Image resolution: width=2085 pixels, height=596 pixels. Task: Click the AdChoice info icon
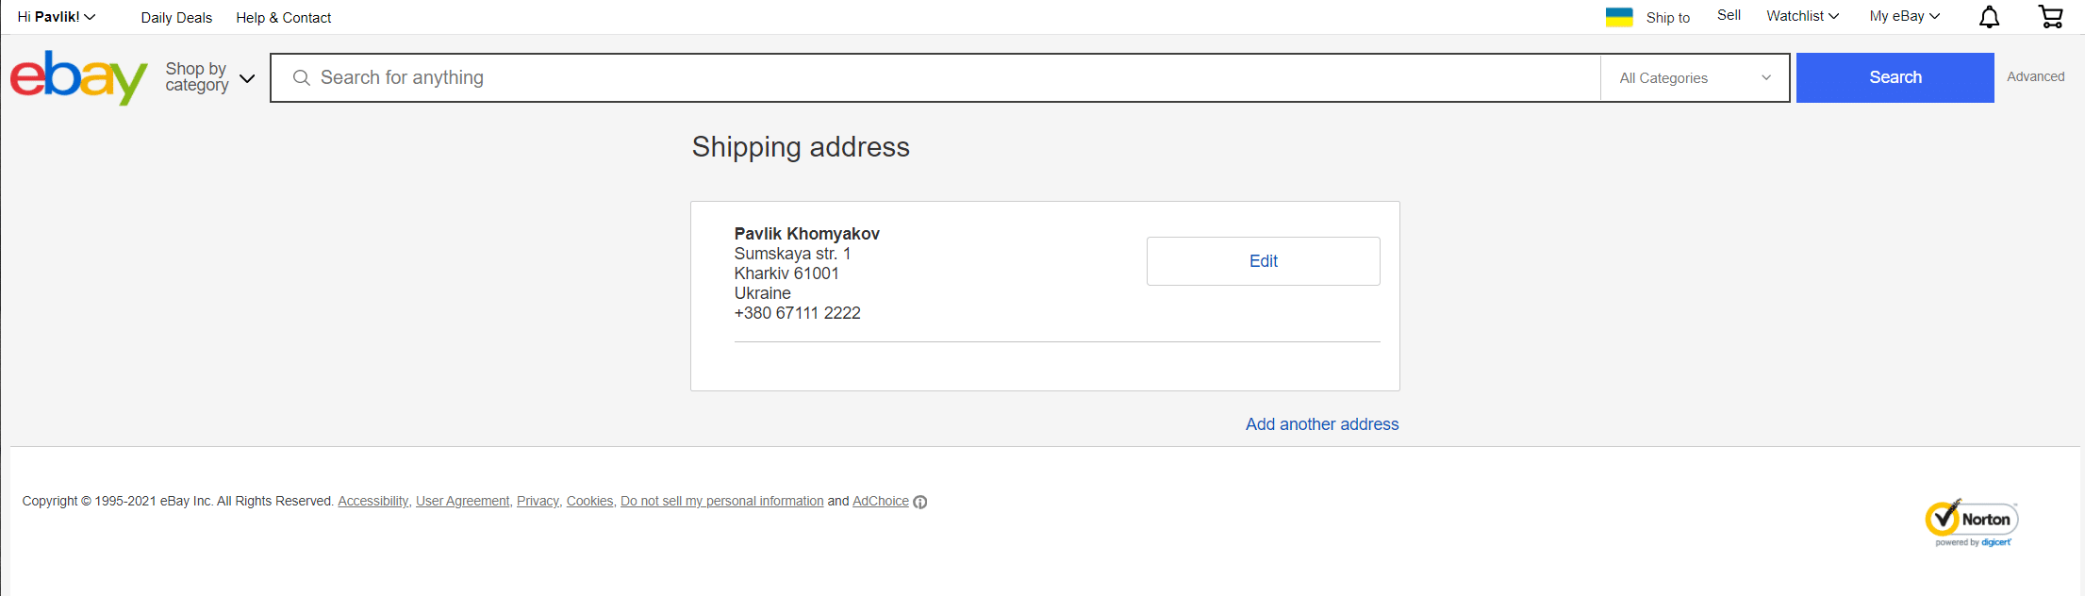[x=920, y=502]
